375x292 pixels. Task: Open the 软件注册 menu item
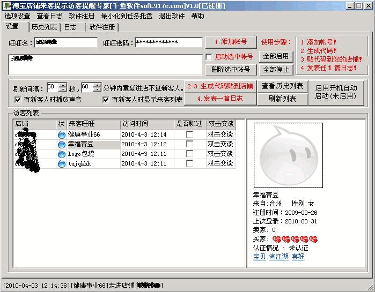tap(82, 16)
